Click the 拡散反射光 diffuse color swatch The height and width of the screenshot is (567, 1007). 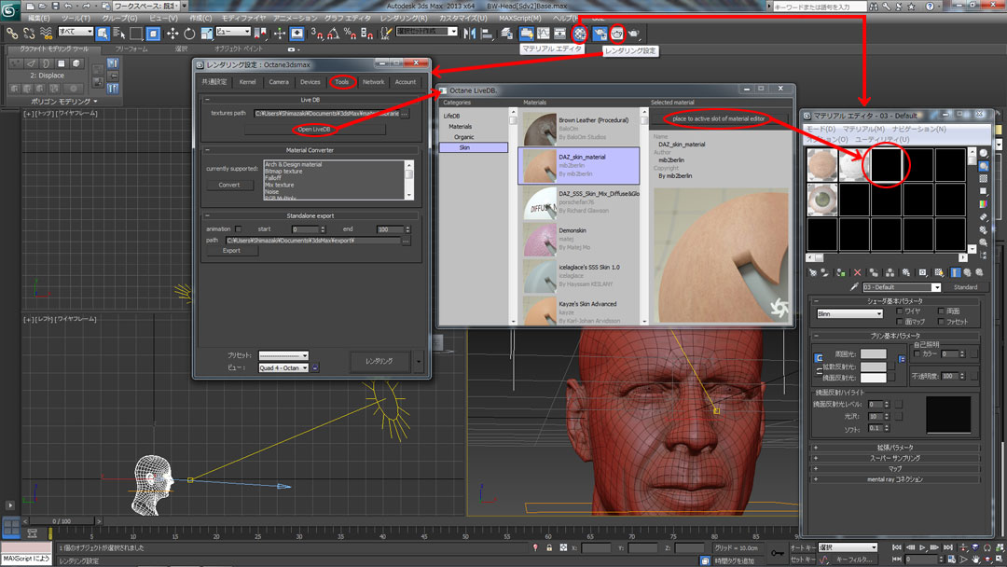873,366
